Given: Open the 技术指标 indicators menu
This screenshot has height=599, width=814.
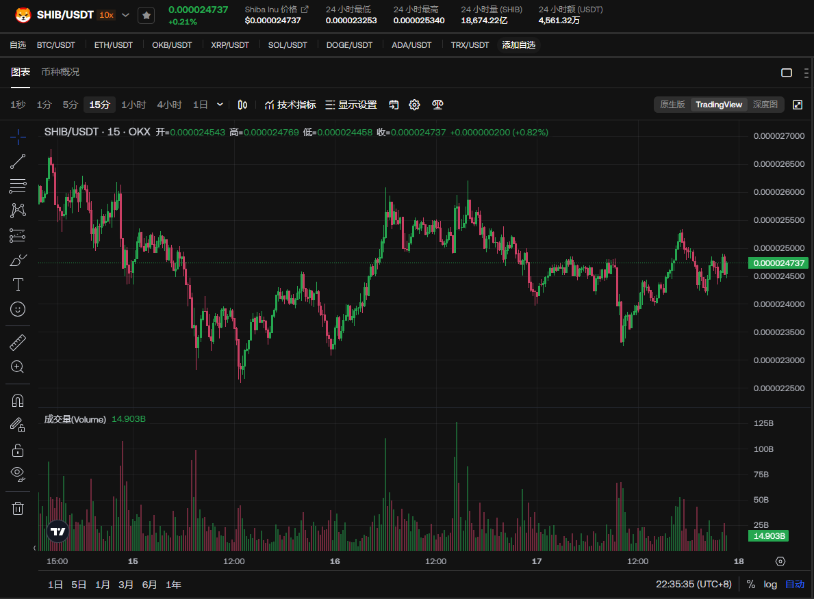Looking at the screenshot, I should point(290,105).
